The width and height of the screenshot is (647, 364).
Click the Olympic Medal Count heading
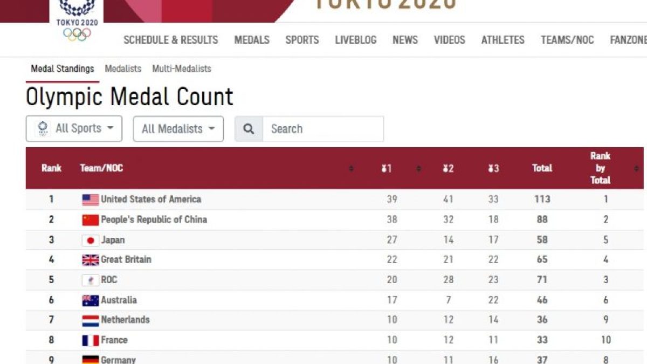point(130,97)
